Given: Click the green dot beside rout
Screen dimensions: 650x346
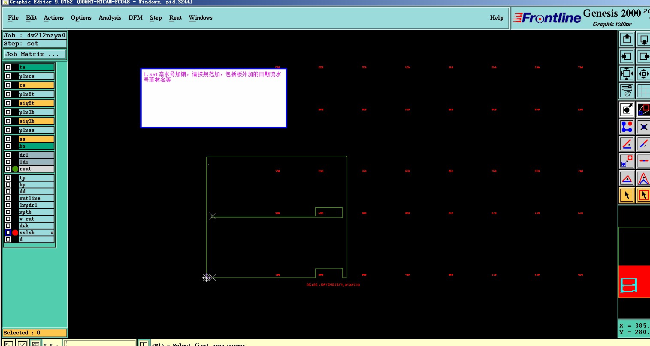Looking at the screenshot, I should click(15, 169).
